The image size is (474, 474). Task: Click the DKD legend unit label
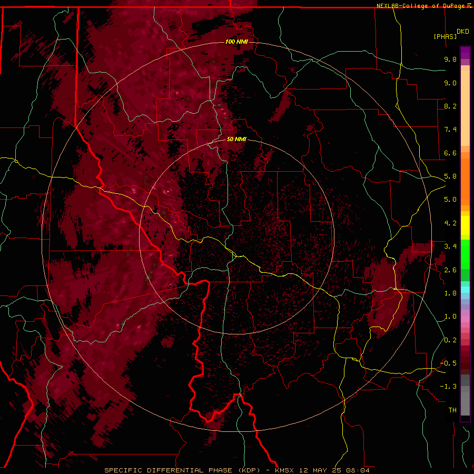[463, 32]
